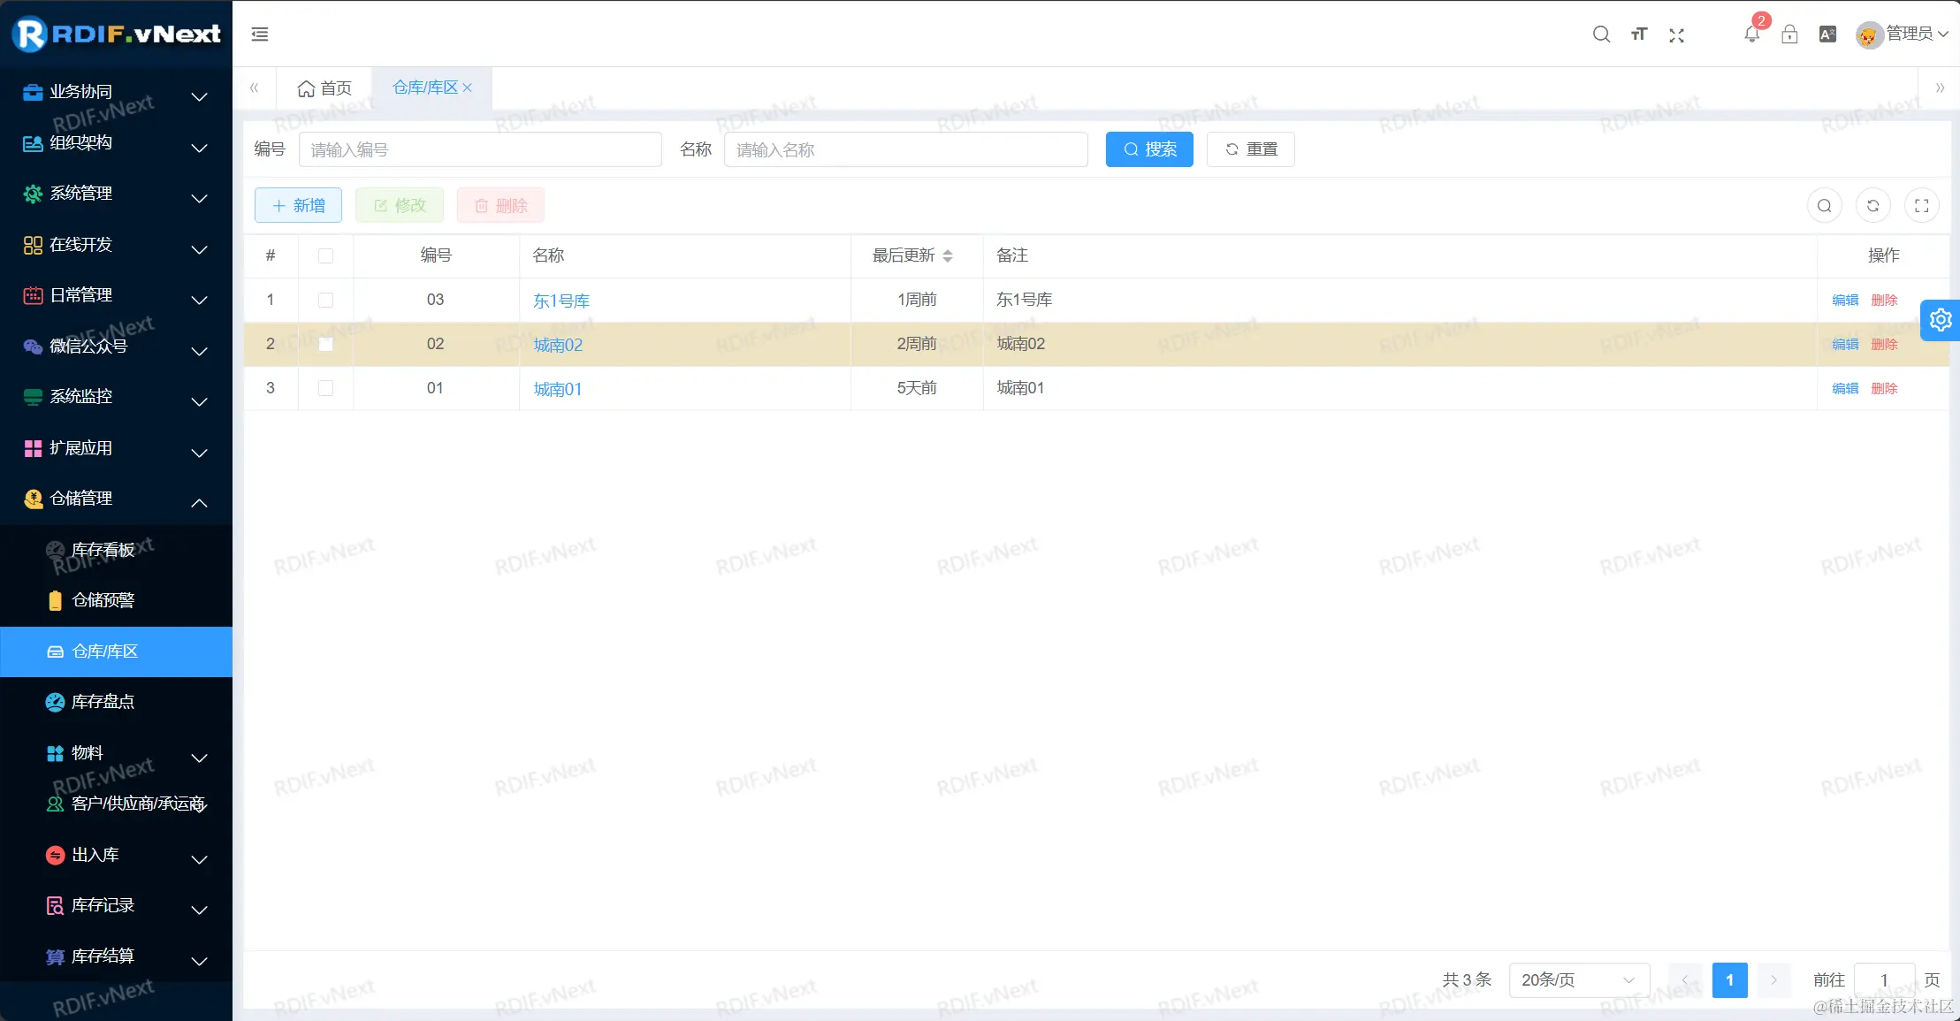Click the font size adjustment icon

pos(1639,34)
